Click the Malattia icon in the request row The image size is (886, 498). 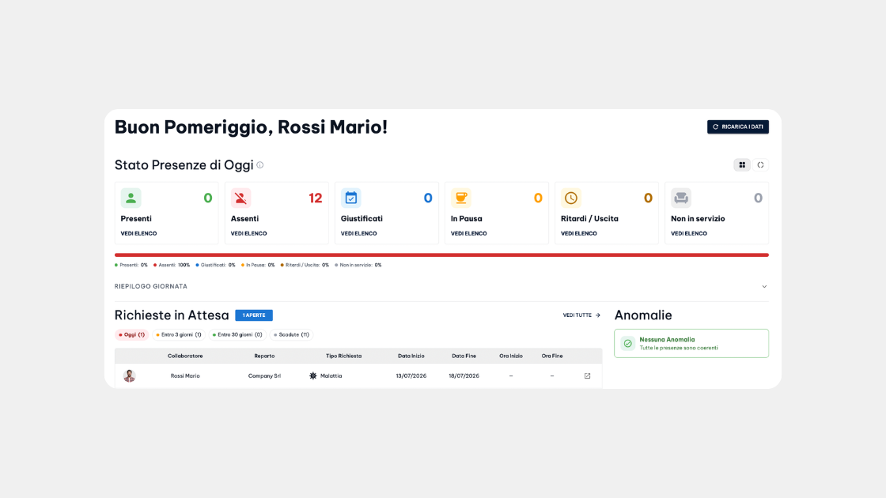[313, 375]
